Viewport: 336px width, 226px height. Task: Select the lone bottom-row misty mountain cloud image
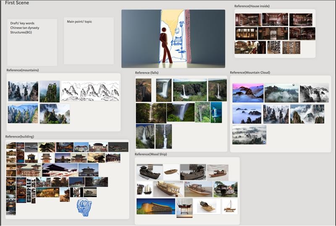249,135
